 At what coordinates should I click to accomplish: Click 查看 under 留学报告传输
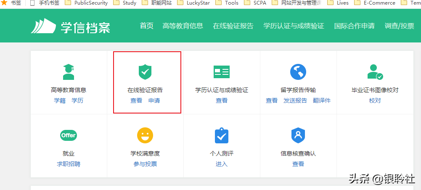[271, 100]
